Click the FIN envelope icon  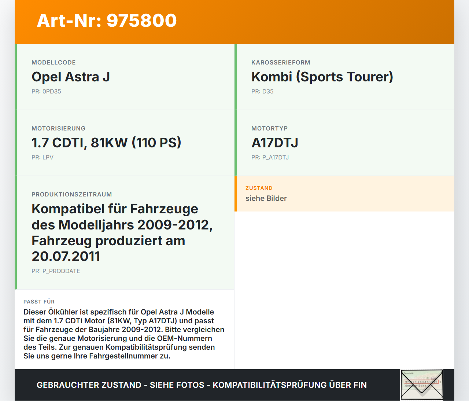[422, 385]
